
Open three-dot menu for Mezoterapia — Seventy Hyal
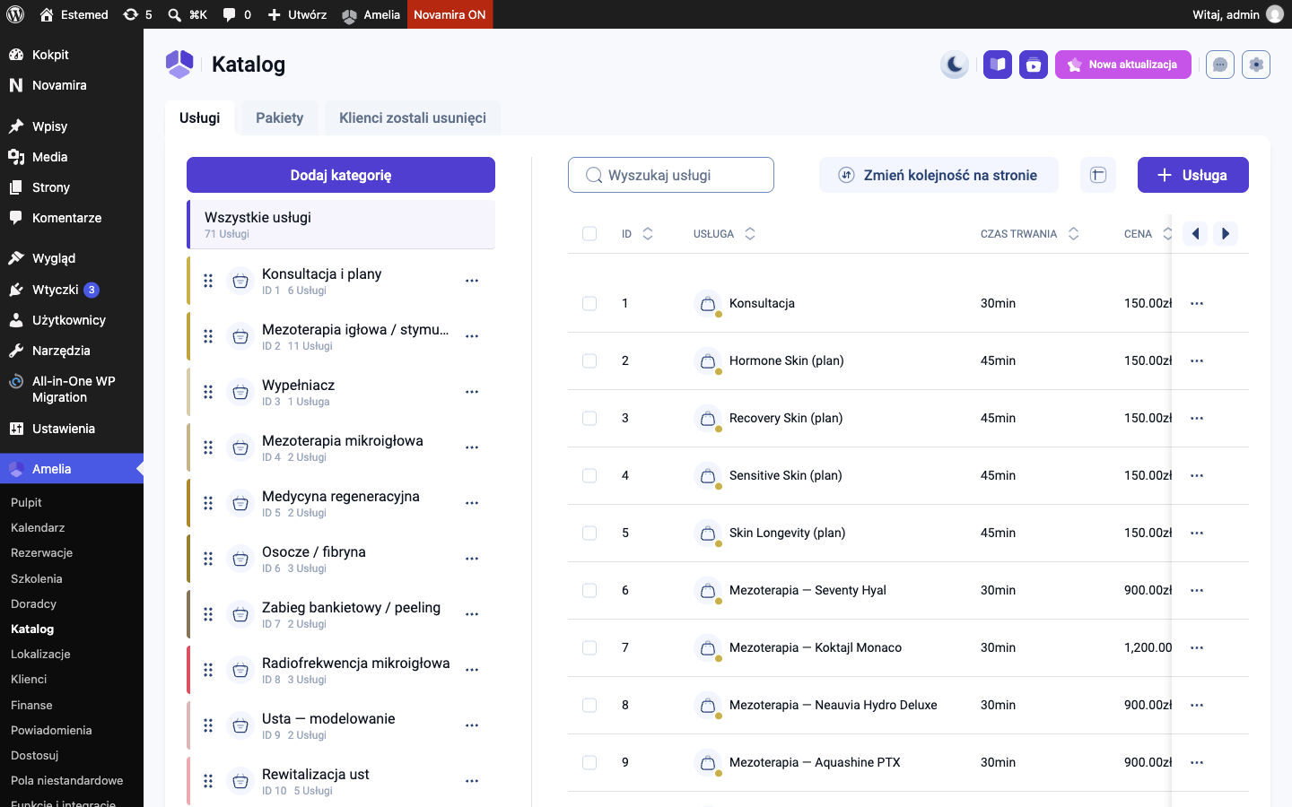[x=1197, y=591]
